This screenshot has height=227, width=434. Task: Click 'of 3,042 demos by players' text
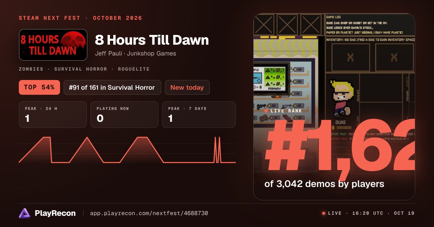(x=324, y=184)
